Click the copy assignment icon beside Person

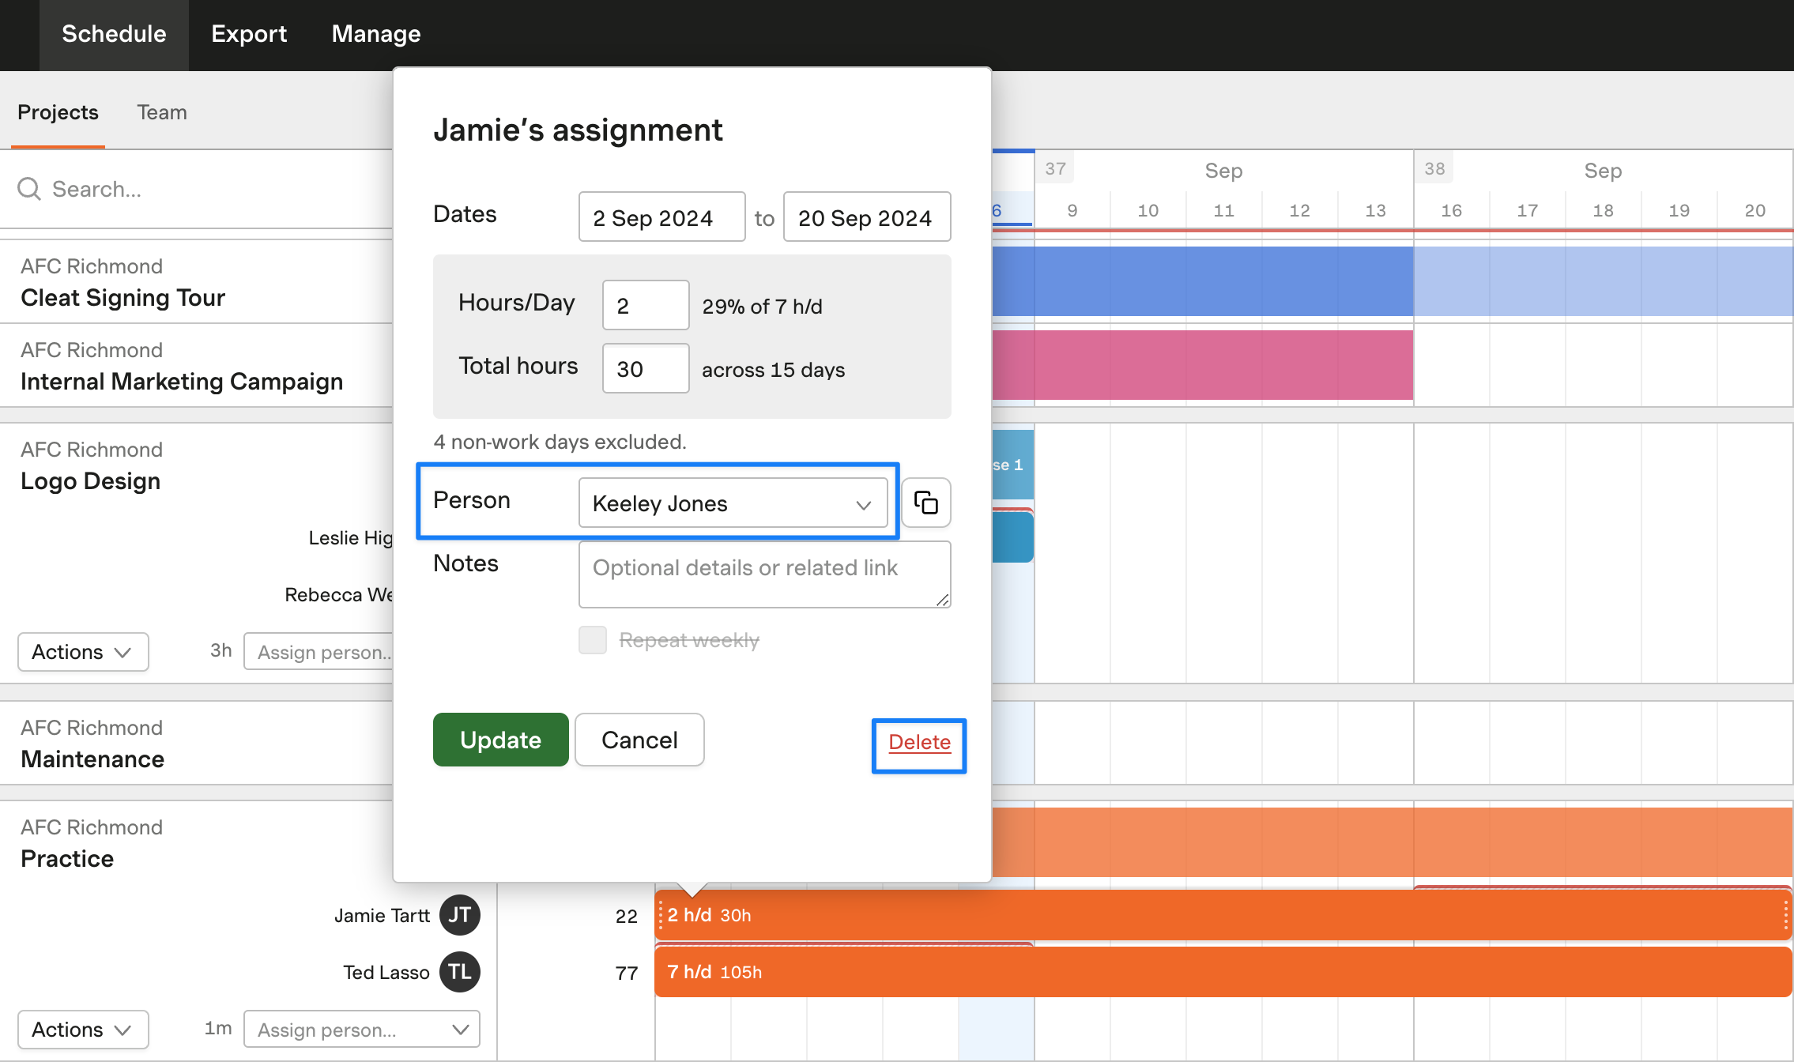925,503
